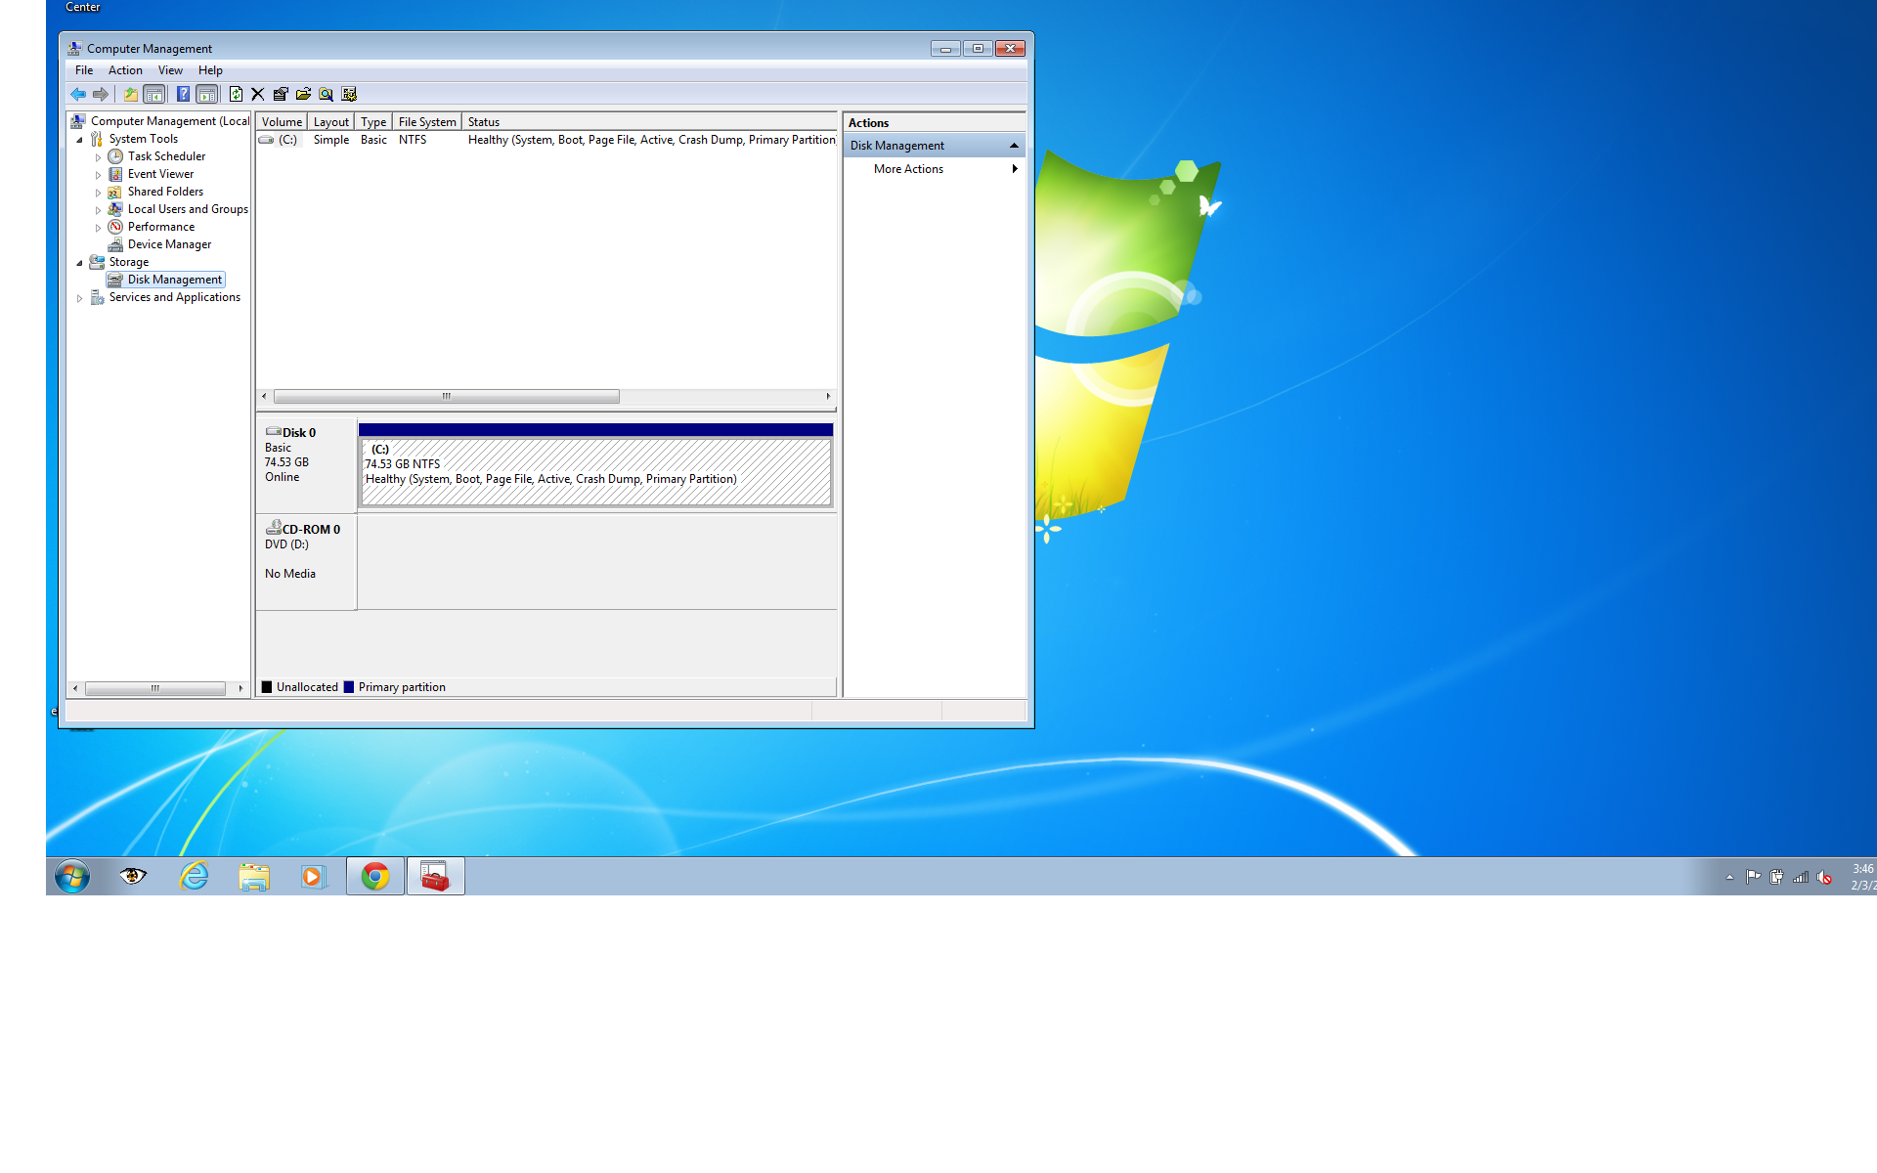This screenshot has height=1173, width=1877.
Task: Click the Refresh toolbar icon
Action: (236, 95)
